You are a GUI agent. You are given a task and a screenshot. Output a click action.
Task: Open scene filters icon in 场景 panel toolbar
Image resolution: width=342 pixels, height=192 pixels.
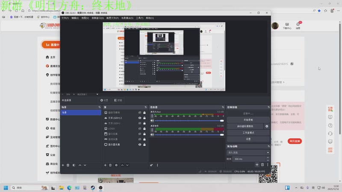point(74,165)
